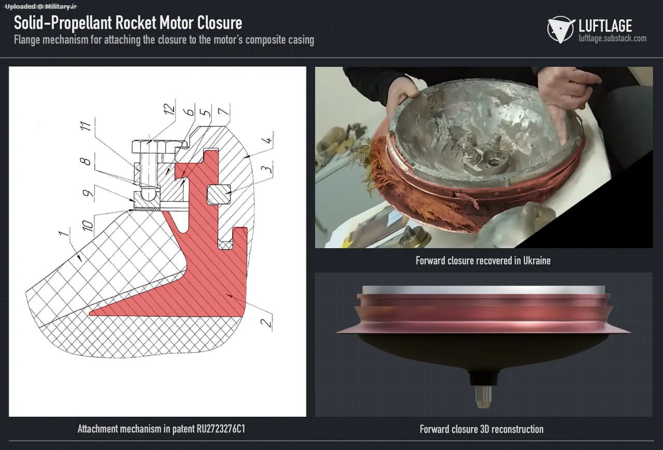This screenshot has height=450, width=663.
Task: Click part label 10 in diagram
Action: (87, 226)
